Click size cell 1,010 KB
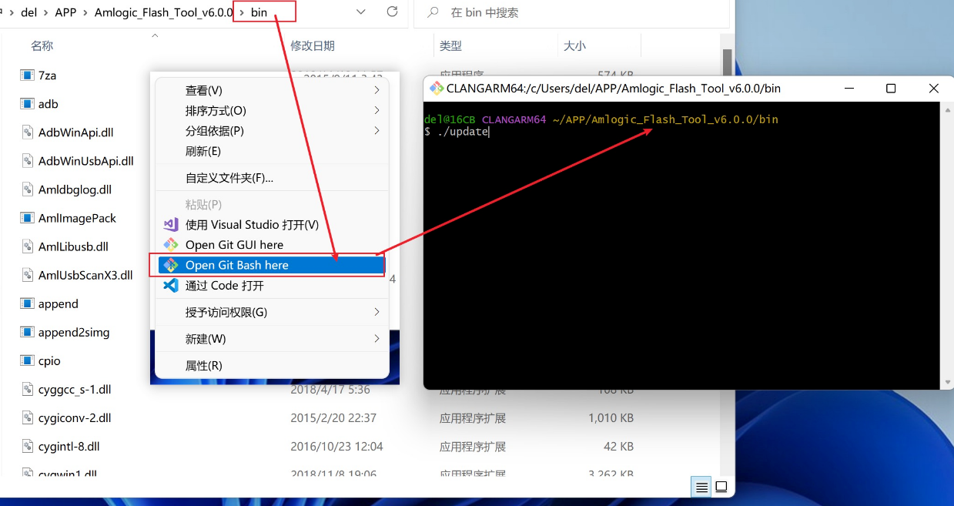The width and height of the screenshot is (954, 506). [x=611, y=417]
